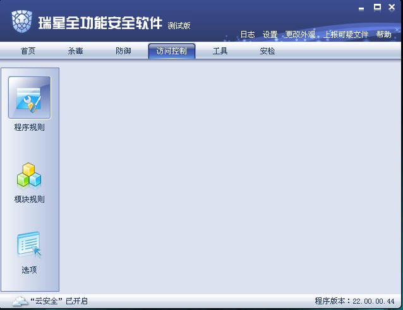403x310 pixels.
Task: Minimize the Rising window
Action: tap(361, 9)
